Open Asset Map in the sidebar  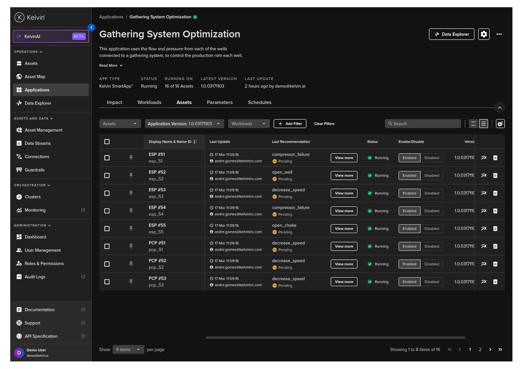(35, 77)
